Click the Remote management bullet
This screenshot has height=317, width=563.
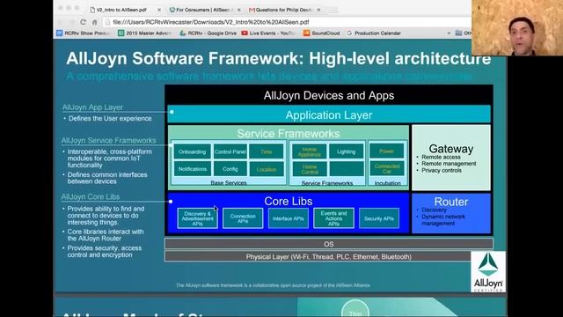[449, 164]
